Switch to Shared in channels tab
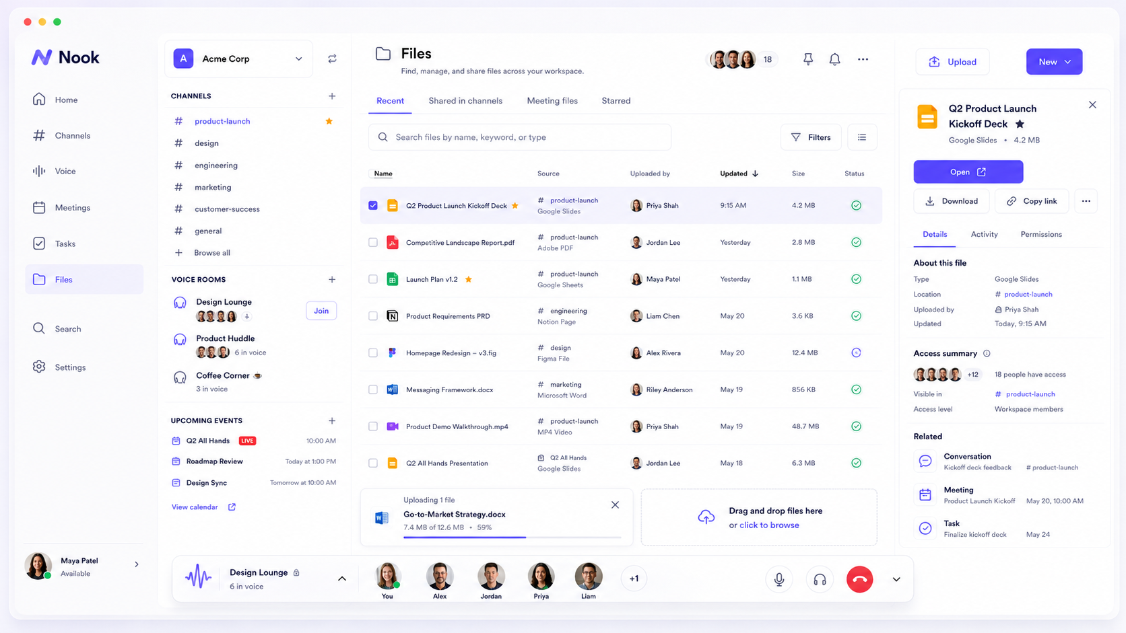1126x633 pixels. 465,101
